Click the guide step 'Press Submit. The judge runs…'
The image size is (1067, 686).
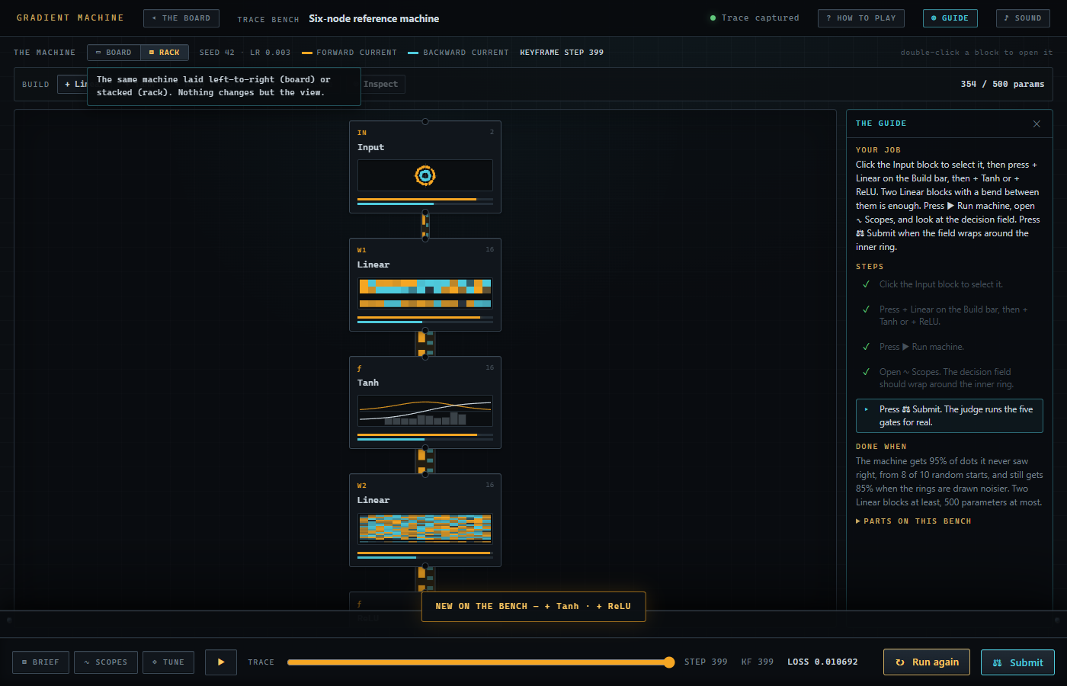click(950, 416)
